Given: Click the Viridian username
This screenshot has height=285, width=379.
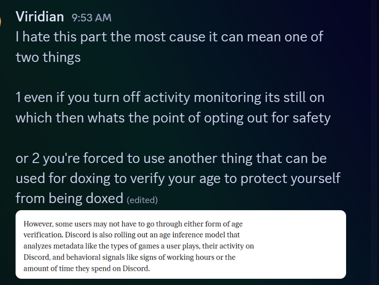Looking at the screenshot, I should pyautogui.click(x=40, y=16).
